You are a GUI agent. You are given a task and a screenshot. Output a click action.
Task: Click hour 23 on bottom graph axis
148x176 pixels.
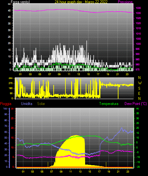pos(128,172)
